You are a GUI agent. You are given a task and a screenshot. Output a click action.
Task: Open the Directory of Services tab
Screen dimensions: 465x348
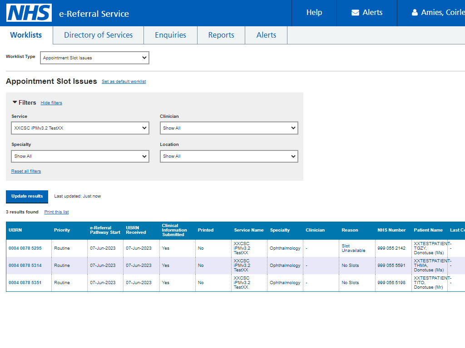pos(99,35)
